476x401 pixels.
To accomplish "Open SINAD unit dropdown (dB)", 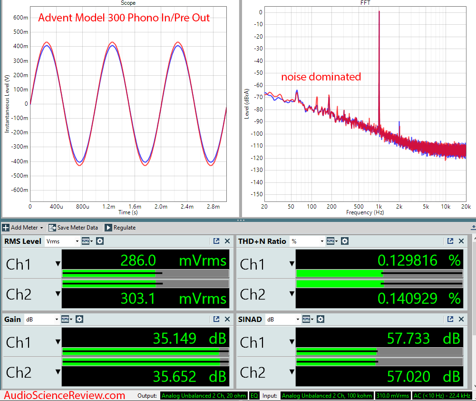I will point(283,319).
